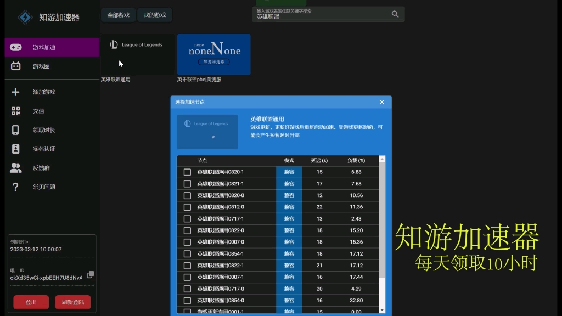Switch to the 全部游戏 tab
Viewport: 562px width, 316px height.
click(119, 15)
